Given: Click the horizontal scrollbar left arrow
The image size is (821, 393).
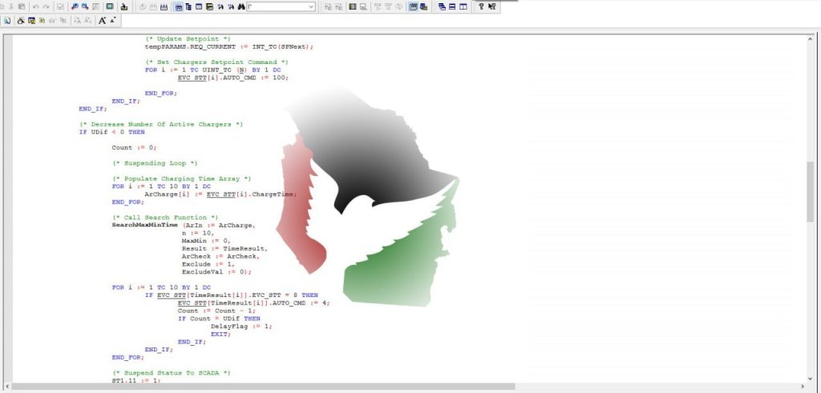Looking at the screenshot, I should [5, 387].
